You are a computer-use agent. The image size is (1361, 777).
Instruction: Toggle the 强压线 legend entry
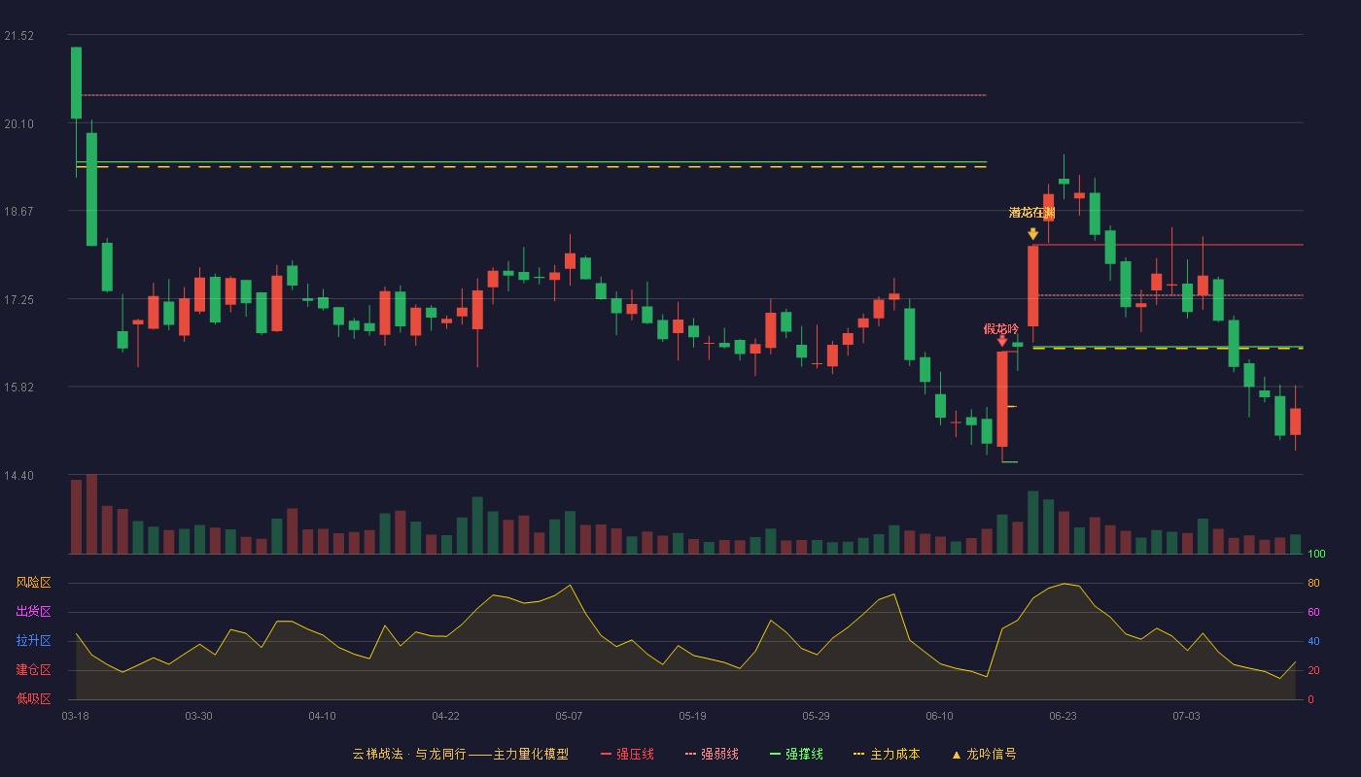(x=627, y=754)
